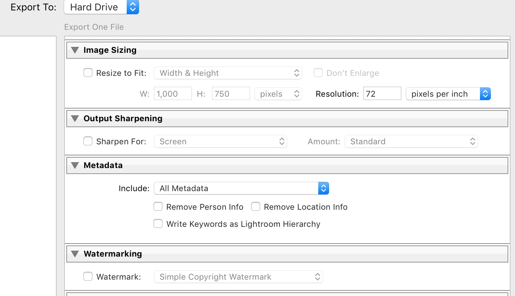The width and height of the screenshot is (515, 296).
Task: Check the Remove Location Info option
Action: [256, 207]
